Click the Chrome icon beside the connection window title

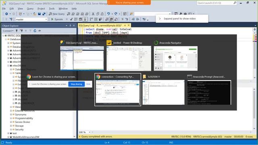98,77
